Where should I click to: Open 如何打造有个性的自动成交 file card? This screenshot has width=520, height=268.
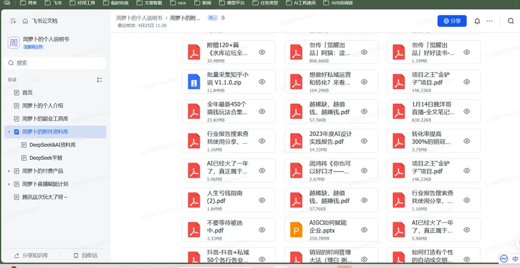[x=433, y=256]
